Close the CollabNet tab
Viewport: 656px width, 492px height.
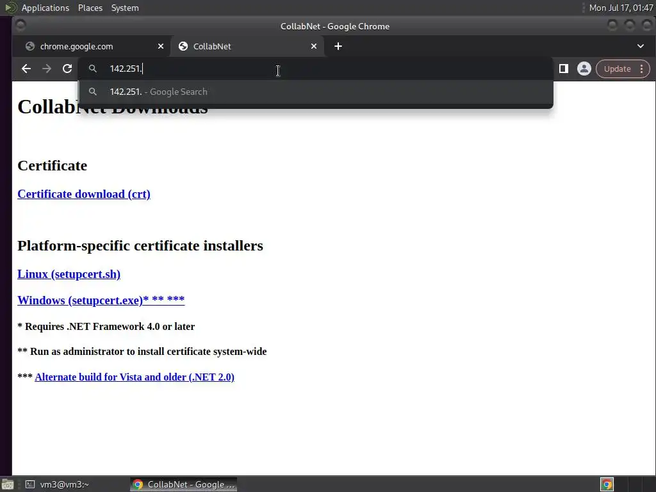[x=314, y=46]
